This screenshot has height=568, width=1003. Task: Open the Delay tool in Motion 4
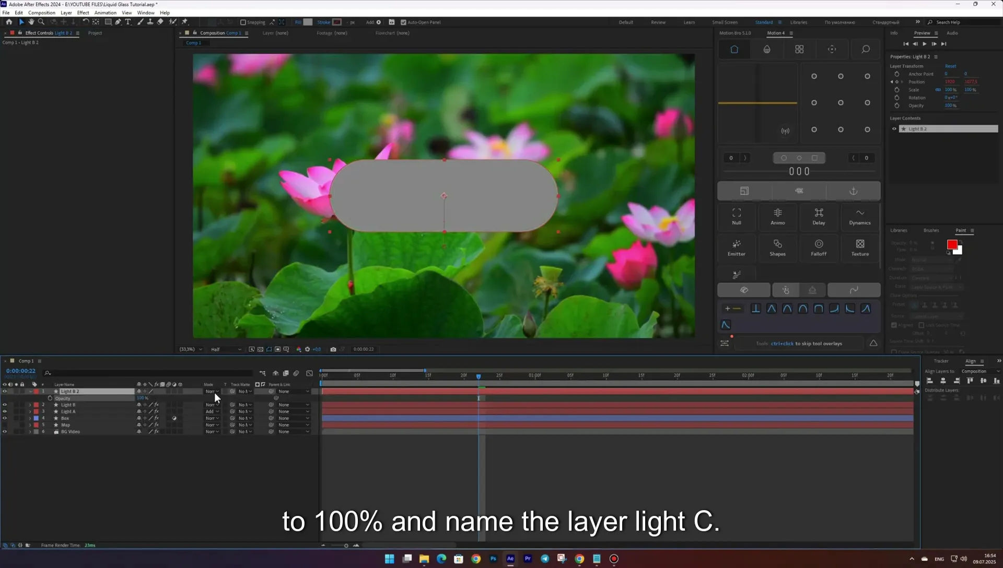819,216
